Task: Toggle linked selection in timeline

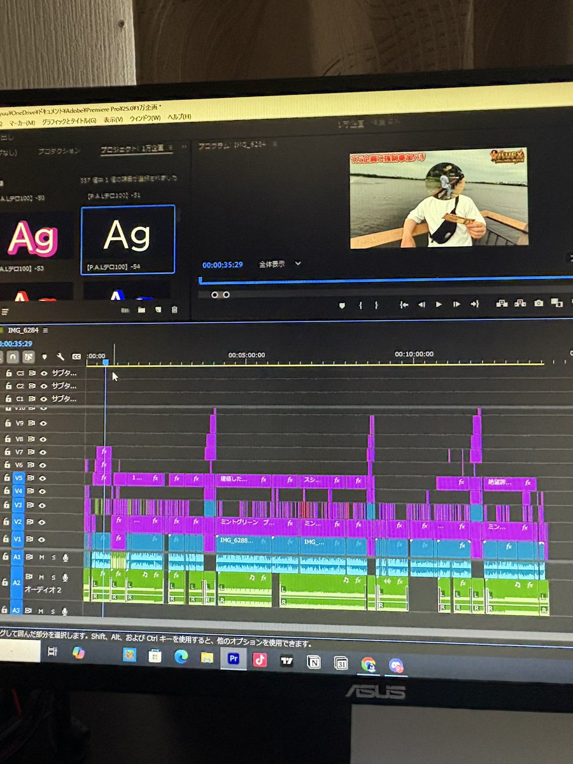Action: click(29, 357)
